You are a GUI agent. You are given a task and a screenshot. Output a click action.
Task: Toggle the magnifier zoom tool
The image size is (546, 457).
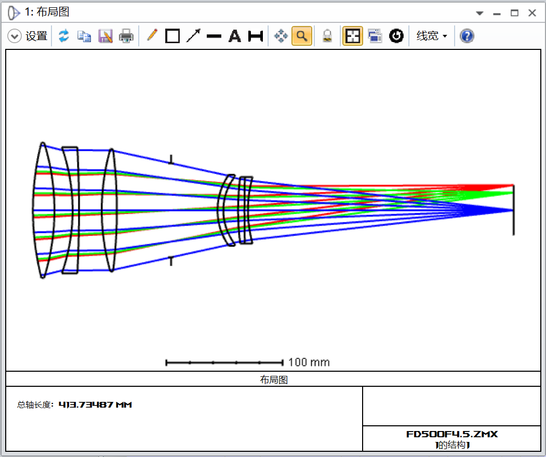(301, 36)
